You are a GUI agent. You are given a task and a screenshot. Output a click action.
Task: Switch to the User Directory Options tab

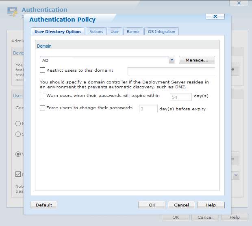coord(58,31)
